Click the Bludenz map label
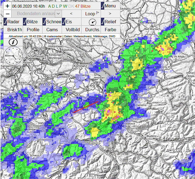The height and width of the screenshot is (179, 195). (x=151, y=136)
